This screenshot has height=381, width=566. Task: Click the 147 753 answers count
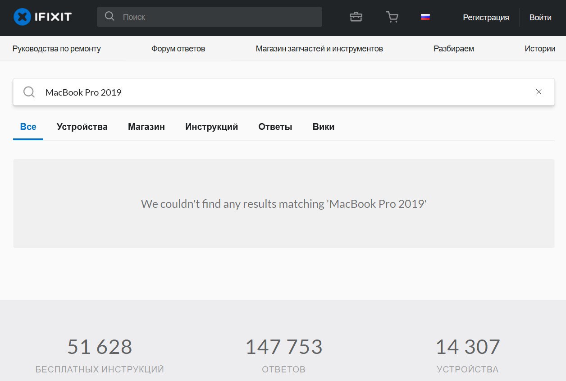284,347
